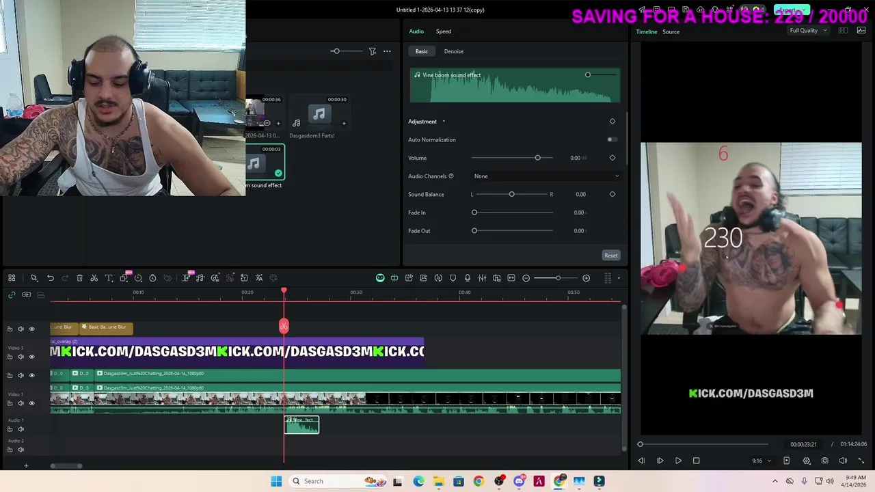
Task: Select the Denoise subtab
Action: click(454, 51)
